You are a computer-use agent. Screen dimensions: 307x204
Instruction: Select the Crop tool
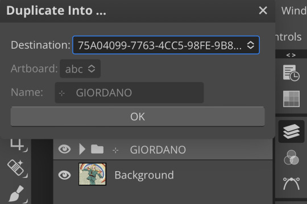point(19,145)
